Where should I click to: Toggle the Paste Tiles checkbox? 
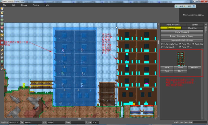pyautogui.click(x=180, y=44)
